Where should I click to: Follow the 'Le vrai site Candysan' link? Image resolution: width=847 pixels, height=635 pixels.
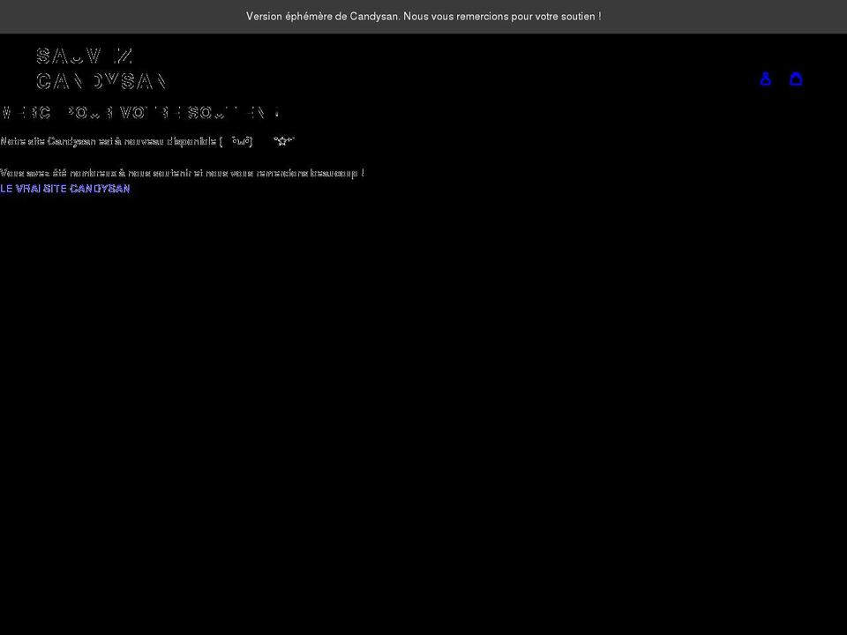point(64,189)
